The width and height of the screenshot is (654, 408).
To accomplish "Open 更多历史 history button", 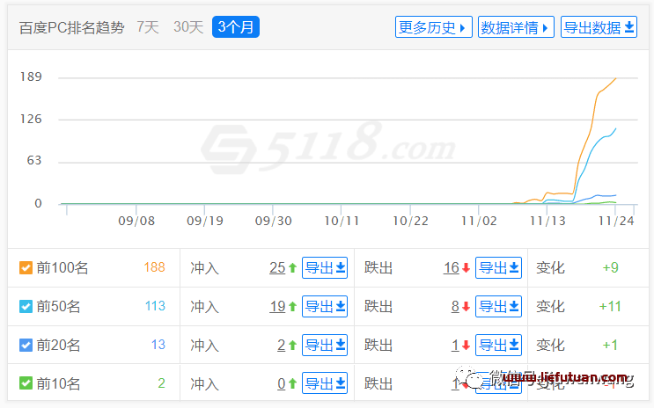I will [x=433, y=27].
